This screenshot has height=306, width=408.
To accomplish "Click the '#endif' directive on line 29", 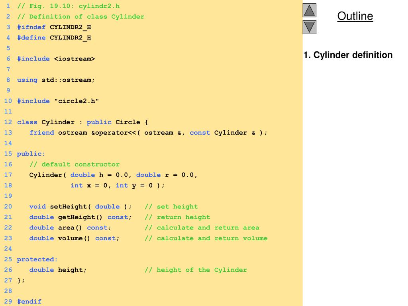I will (29, 302).
